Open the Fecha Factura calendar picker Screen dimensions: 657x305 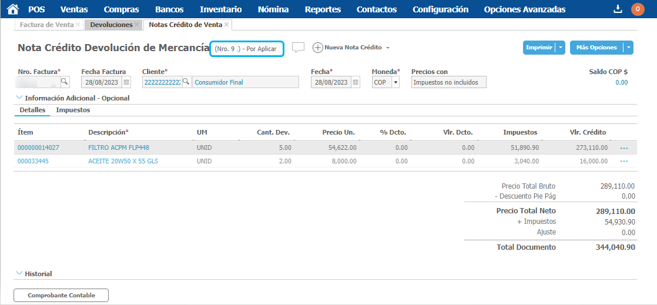pyautogui.click(x=126, y=82)
